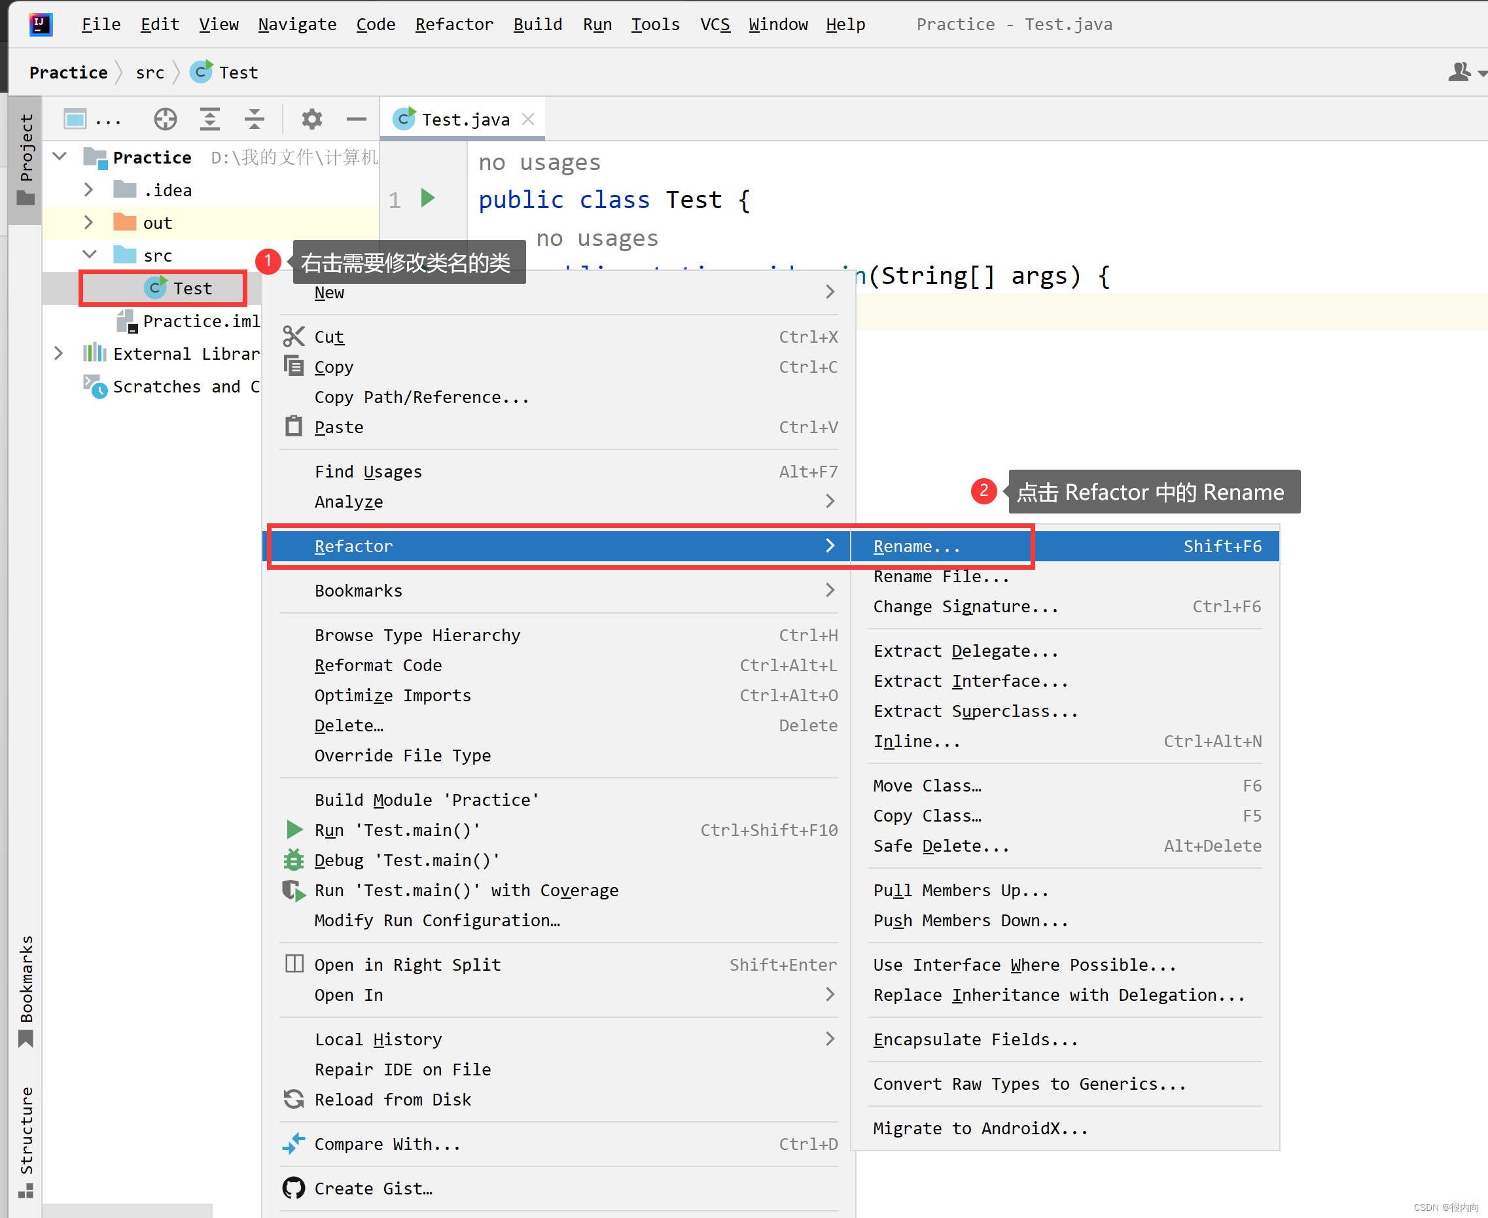Click the Debug bug icon for Test.main()
The height and width of the screenshot is (1218, 1488).
[293, 860]
